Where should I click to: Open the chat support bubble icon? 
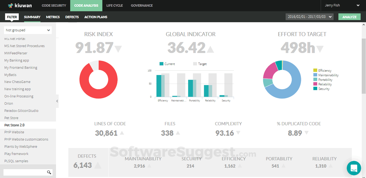click(x=354, y=168)
